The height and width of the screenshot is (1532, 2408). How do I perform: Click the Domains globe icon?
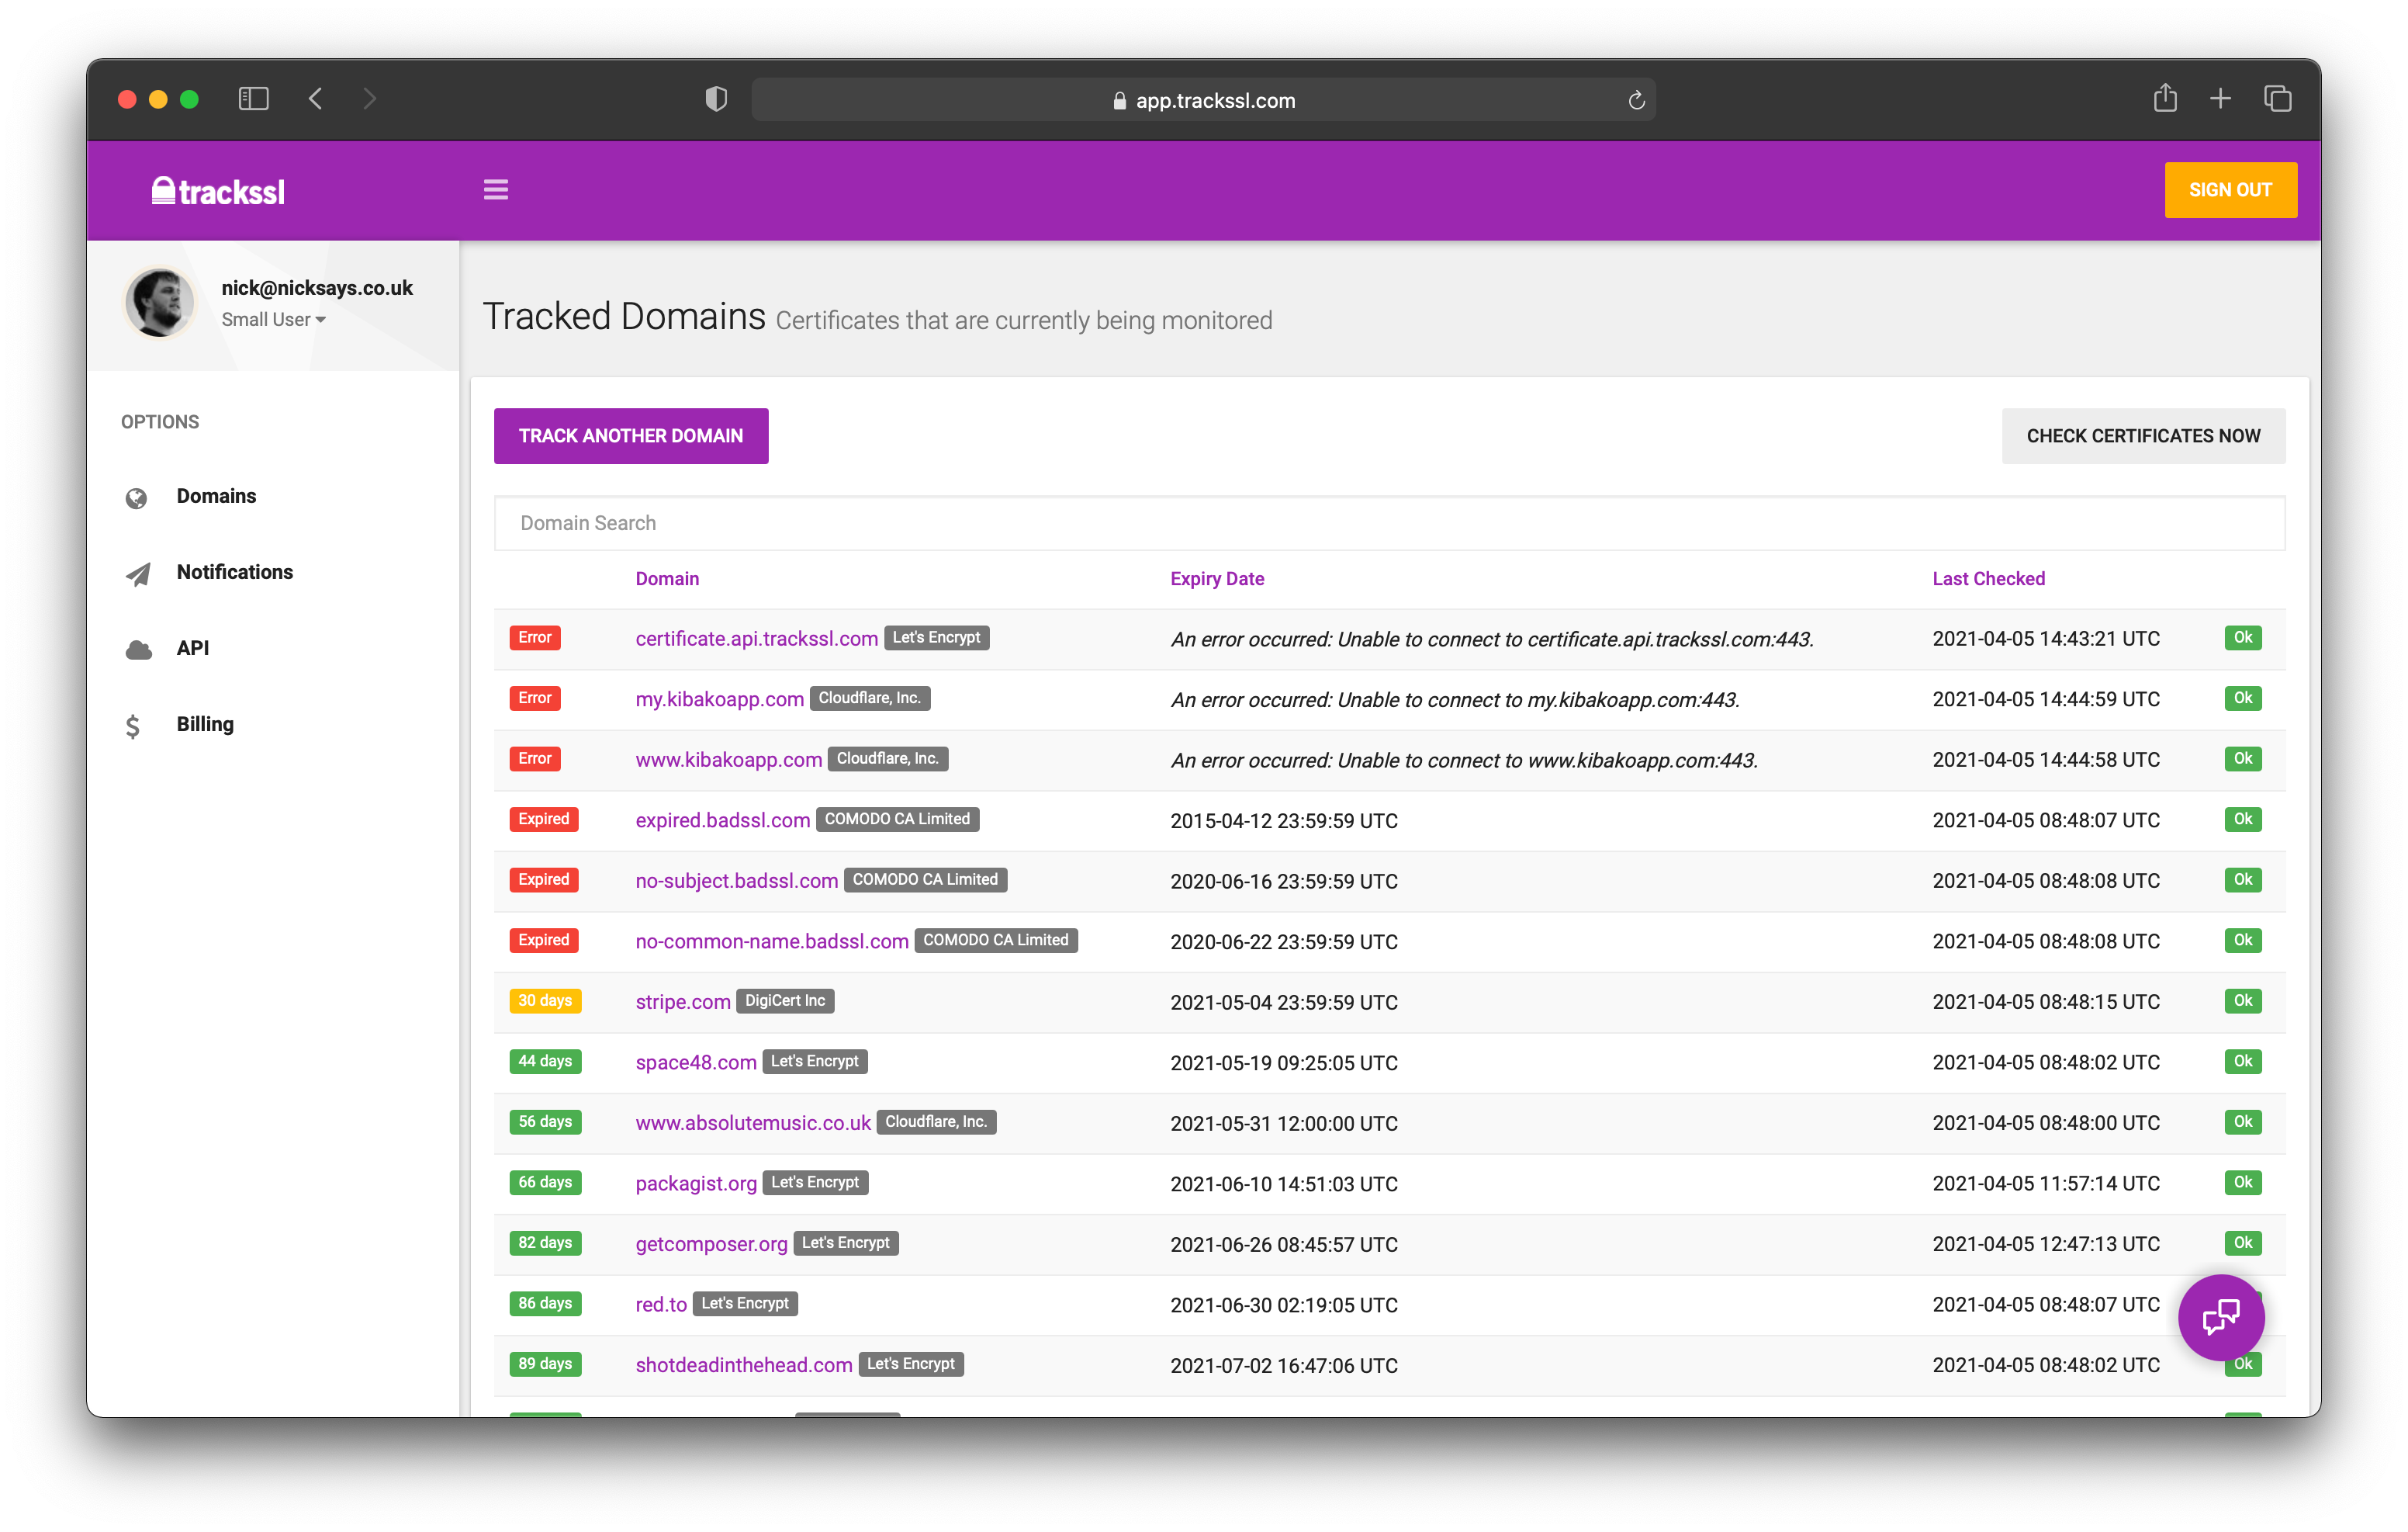tap(137, 498)
